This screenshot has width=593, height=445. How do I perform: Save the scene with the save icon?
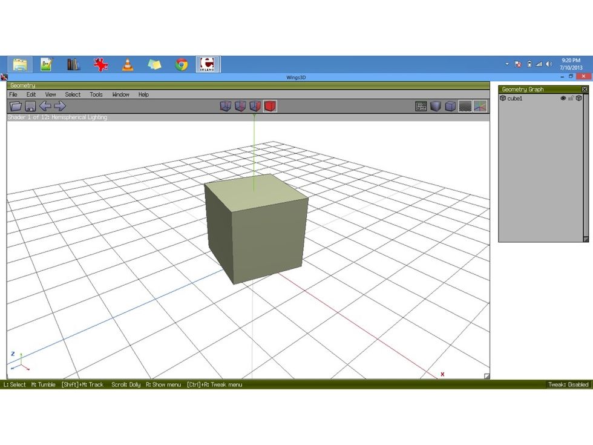point(30,106)
